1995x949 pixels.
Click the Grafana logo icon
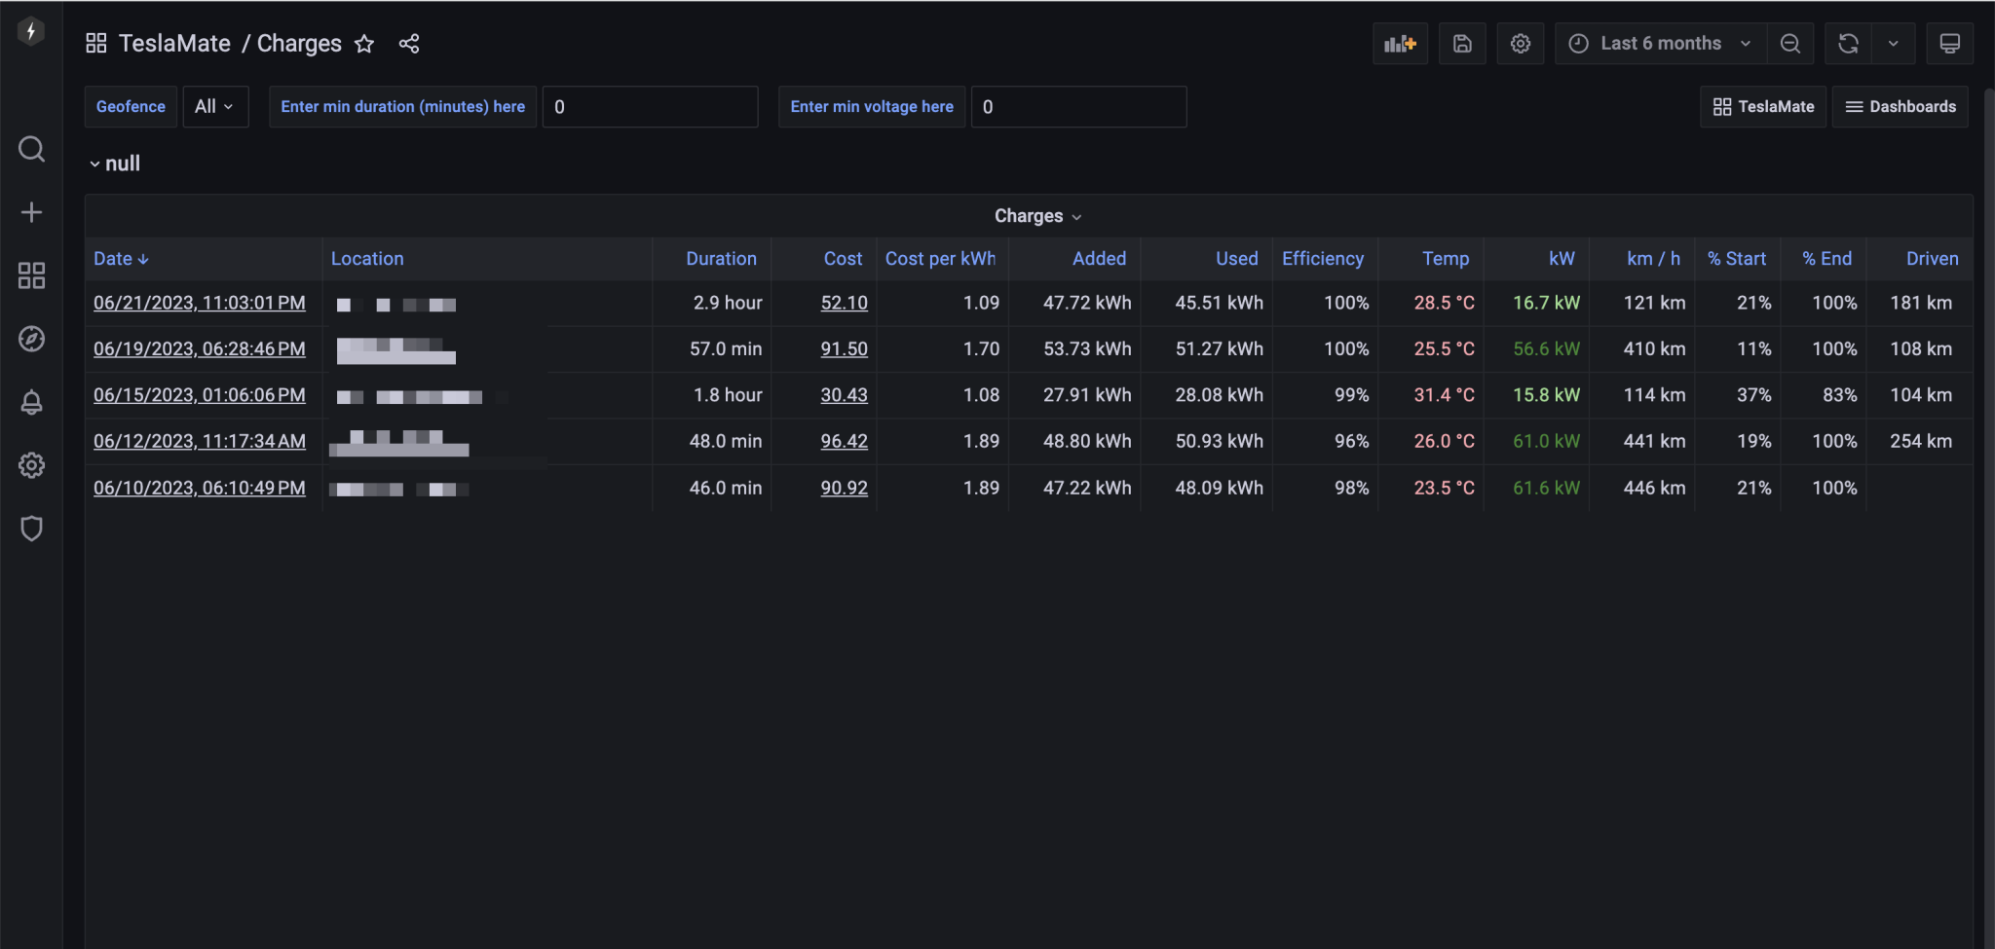[x=31, y=31]
